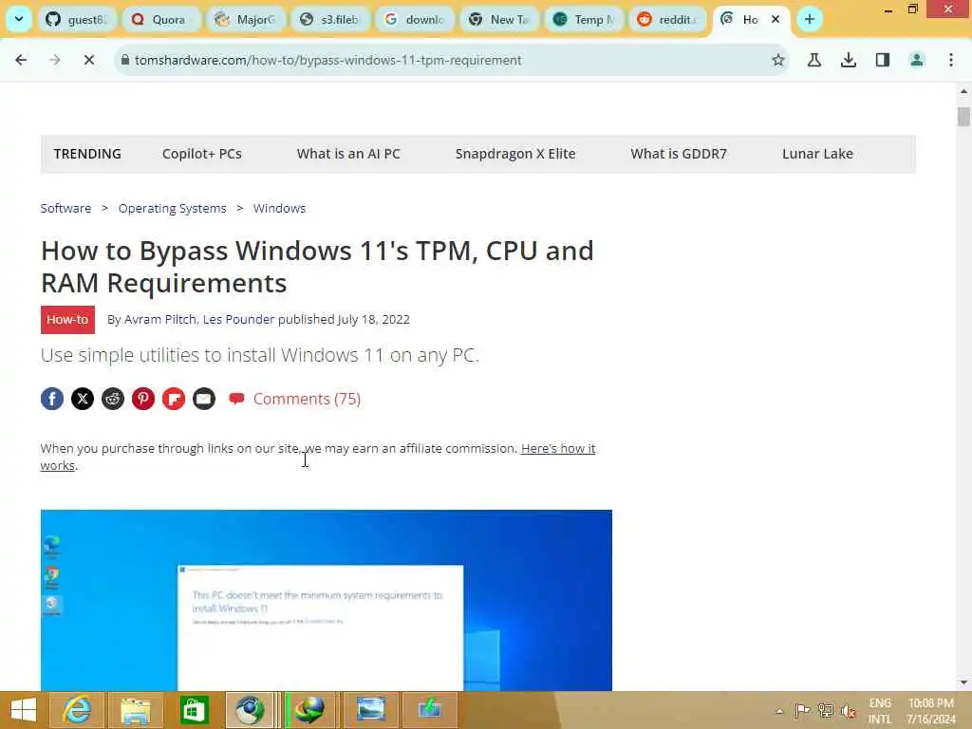Switch to the reddit tab
This screenshot has height=729, width=972.
click(667, 19)
